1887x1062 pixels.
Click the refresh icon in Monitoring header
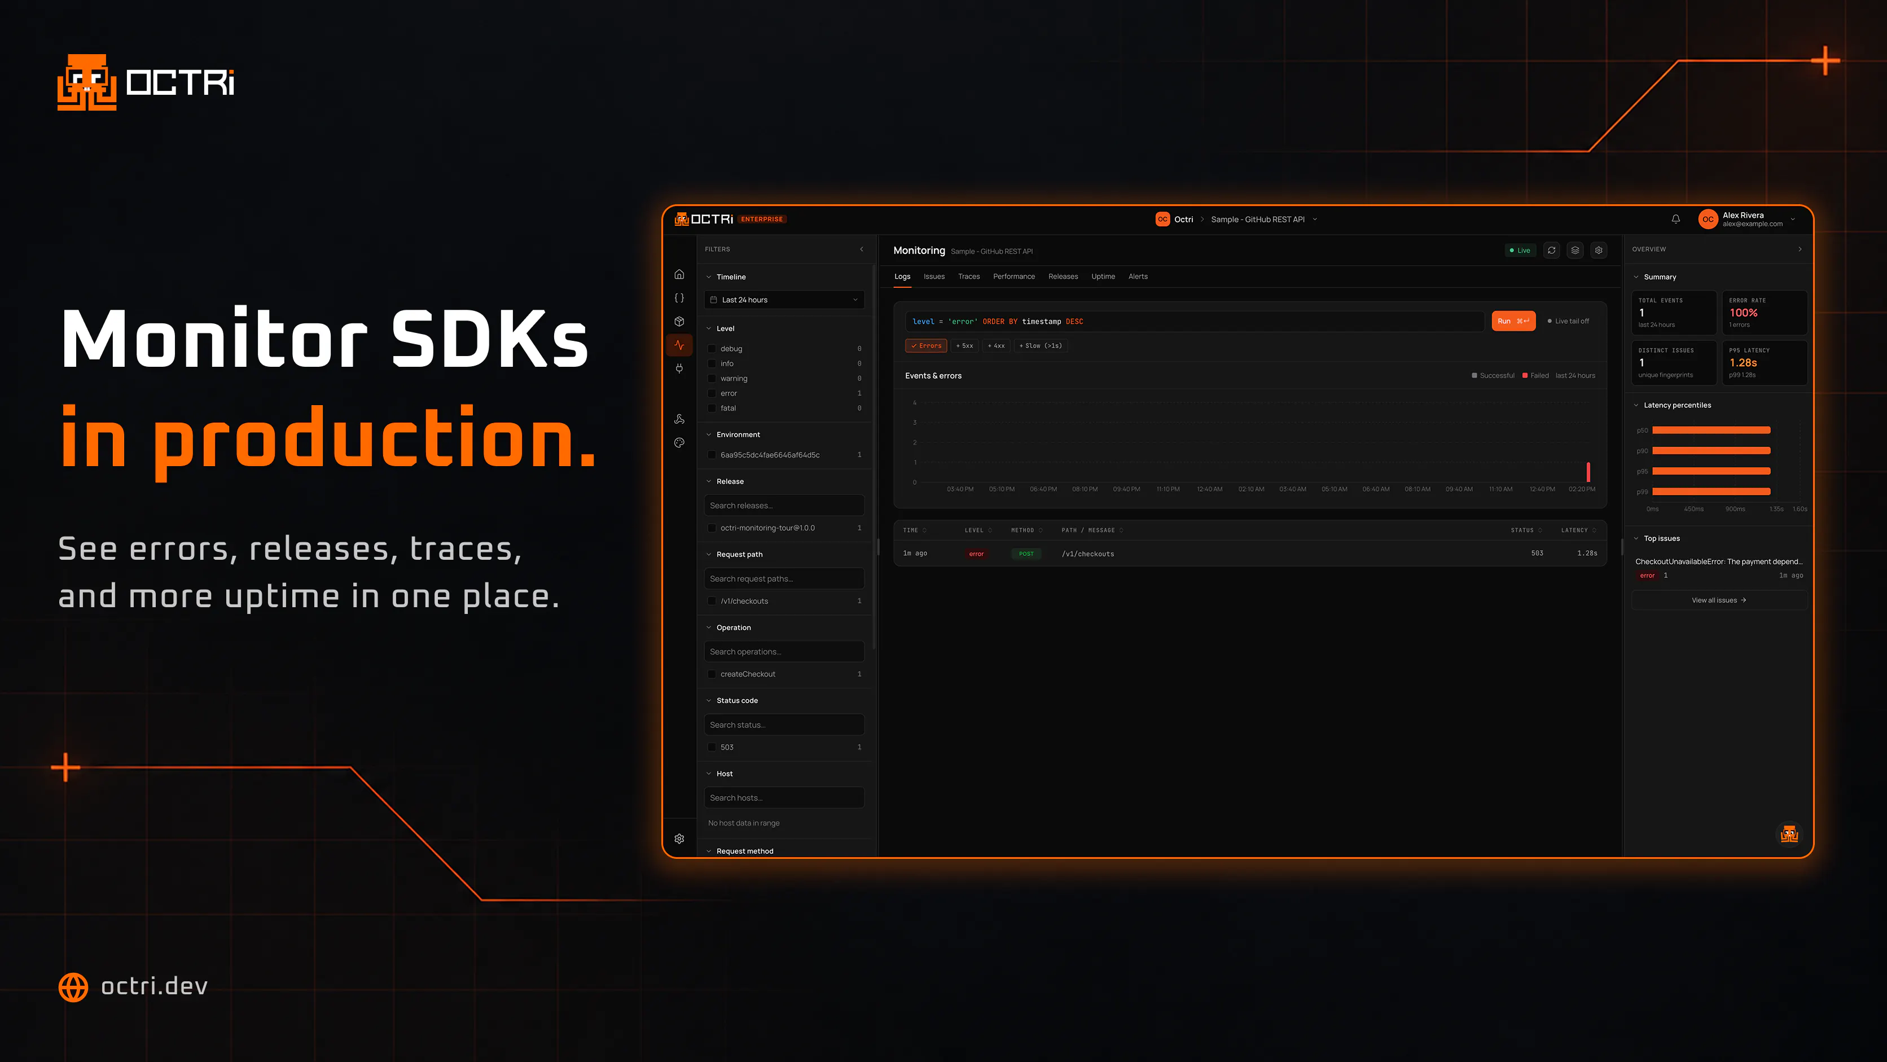1551,250
